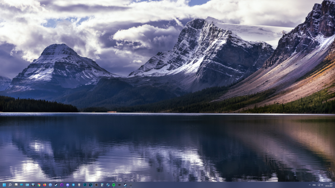Launch Google Chrome from taskbar

point(39,185)
